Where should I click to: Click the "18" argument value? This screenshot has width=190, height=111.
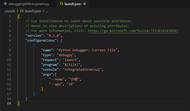pos(70,84)
